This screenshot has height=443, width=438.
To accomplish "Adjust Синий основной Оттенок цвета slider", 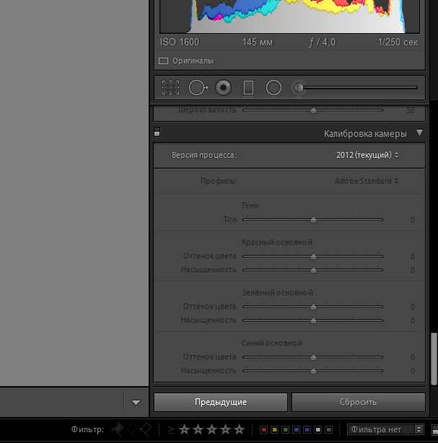I will point(313,357).
